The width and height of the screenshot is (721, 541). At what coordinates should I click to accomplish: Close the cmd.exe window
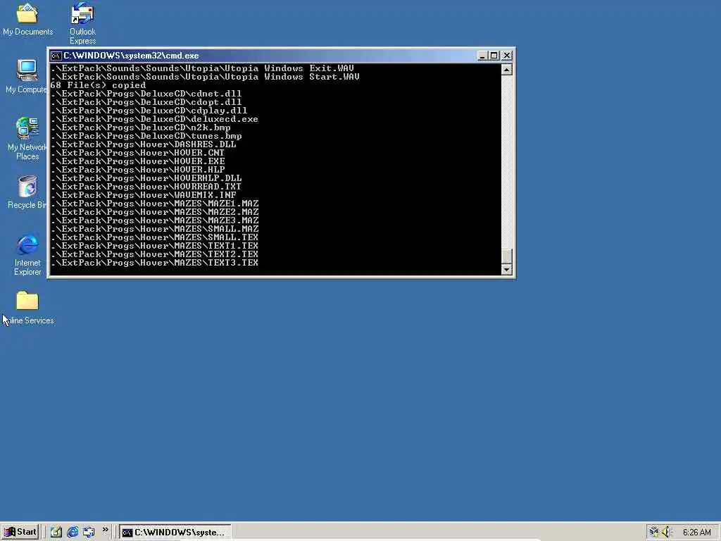tap(507, 56)
